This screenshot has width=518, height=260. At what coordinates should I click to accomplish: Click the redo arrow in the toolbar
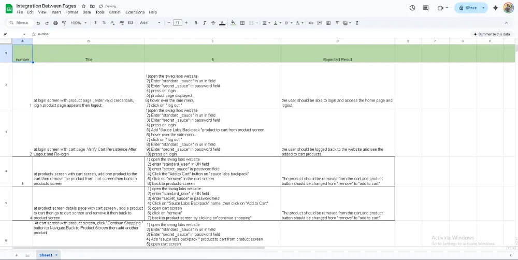pyautogui.click(x=47, y=23)
